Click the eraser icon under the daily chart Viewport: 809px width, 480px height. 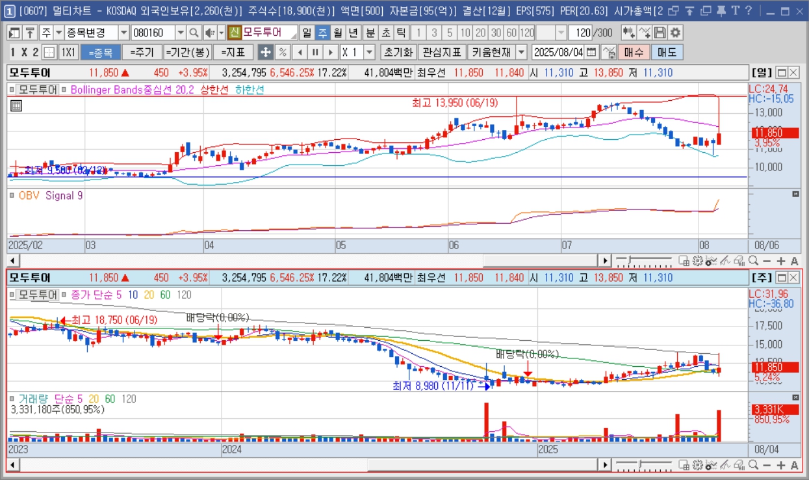739,261
